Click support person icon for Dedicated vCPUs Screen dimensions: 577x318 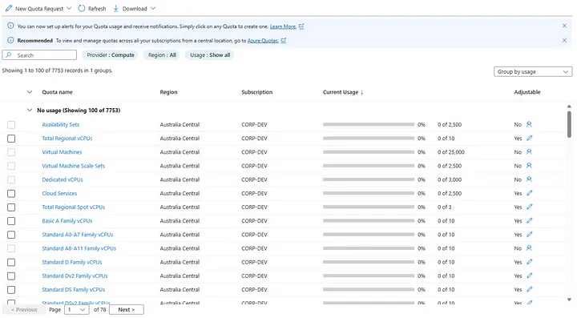point(529,179)
